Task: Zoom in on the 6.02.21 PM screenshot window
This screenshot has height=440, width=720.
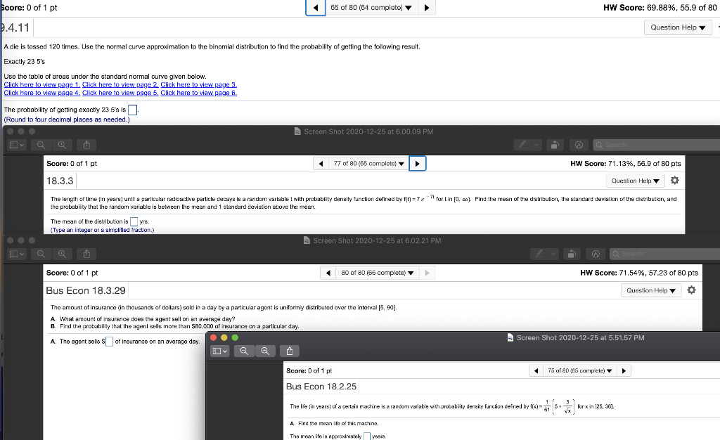Action: click(x=62, y=254)
